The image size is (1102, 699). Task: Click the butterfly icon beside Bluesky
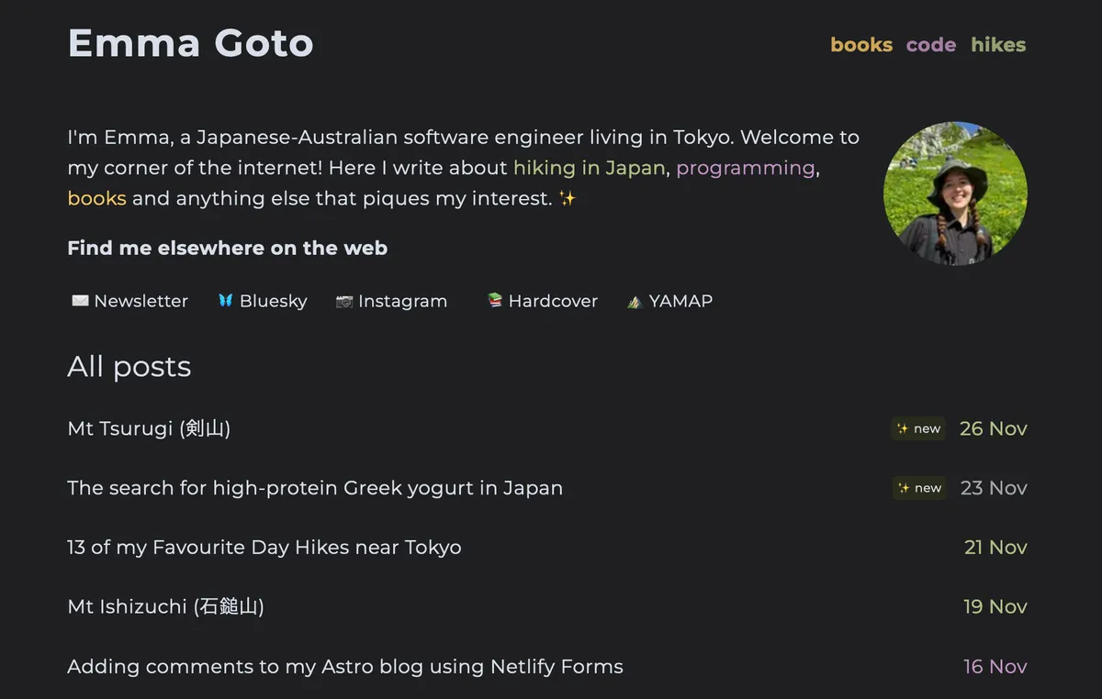(x=225, y=301)
